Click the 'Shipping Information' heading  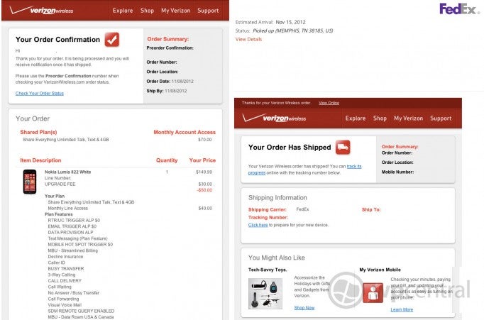(277, 197)
